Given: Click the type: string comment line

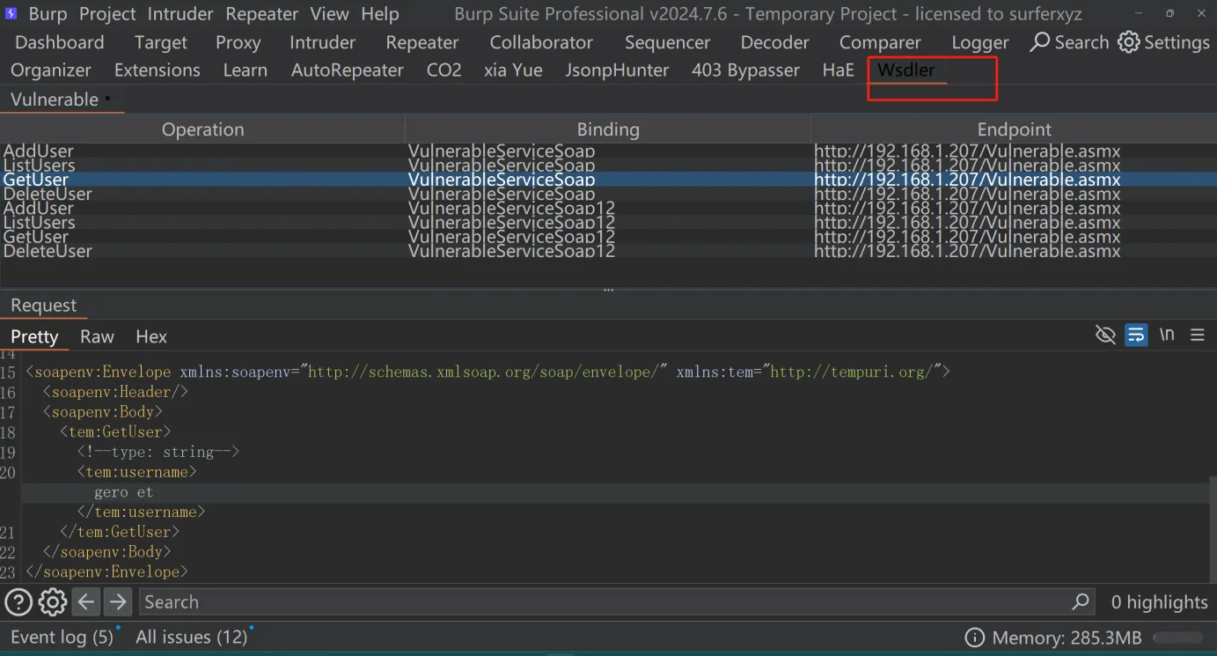Looking at the screenshot, I should pyautogui.click(x=158, y=452).
